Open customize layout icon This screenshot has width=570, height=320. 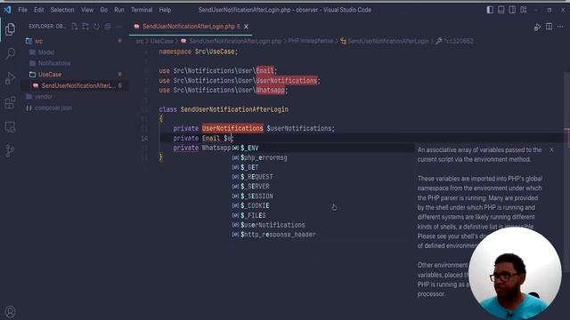524,10
